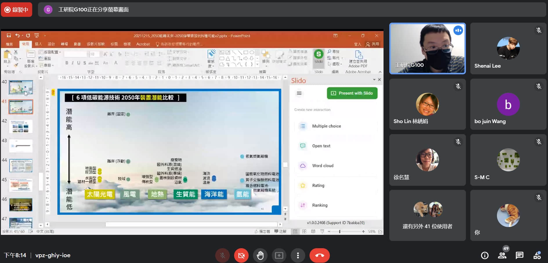
Task: Click the red recording indicator
Action: (17, 10)
